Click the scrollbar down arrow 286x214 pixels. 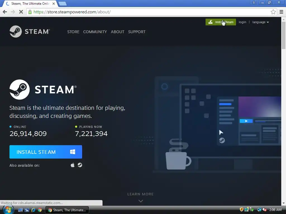283,203
